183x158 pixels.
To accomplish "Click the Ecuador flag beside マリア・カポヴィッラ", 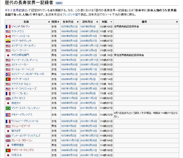I will pyautogui.click(x=8, y=41).
